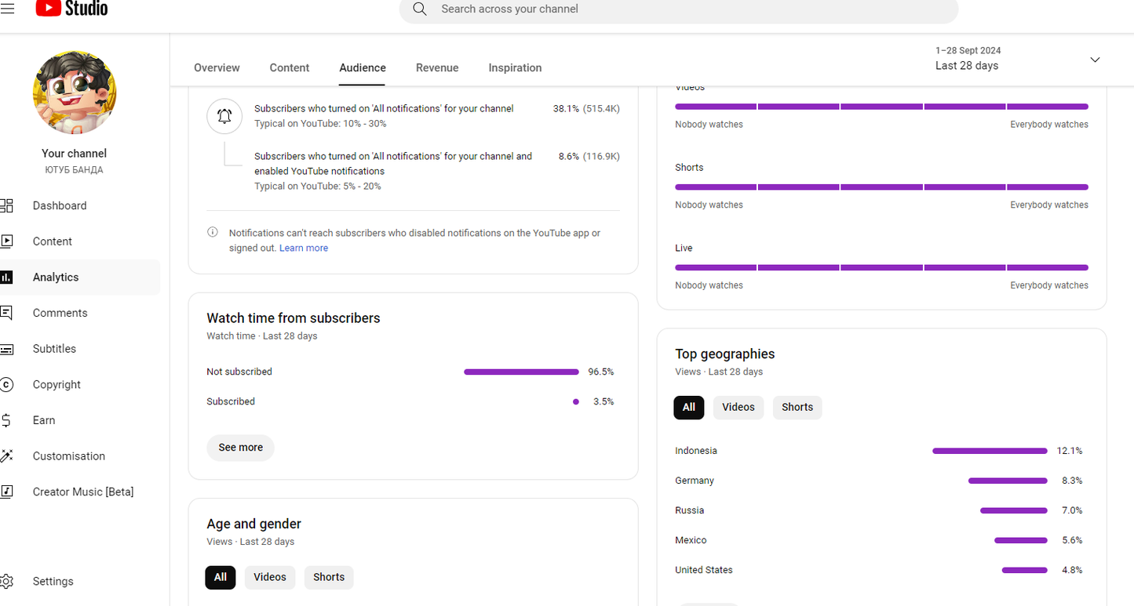Select the Videos chip under Age and gender

(x=269, y=577)
